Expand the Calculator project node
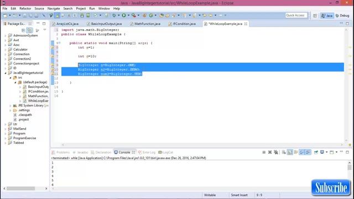The width and height of the screenshot is (354, 199). click(6, 49)
